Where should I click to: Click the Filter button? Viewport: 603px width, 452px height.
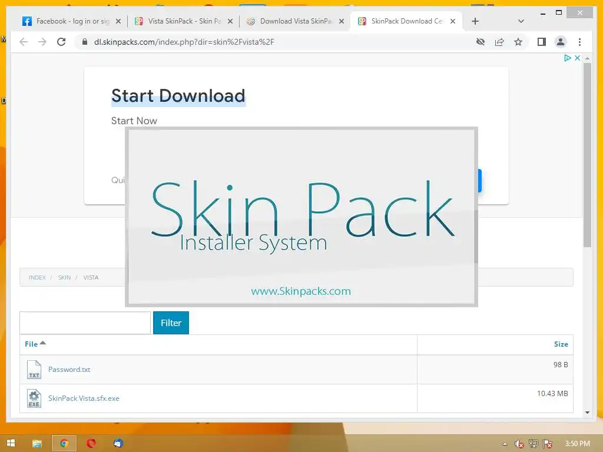point(171,323)
